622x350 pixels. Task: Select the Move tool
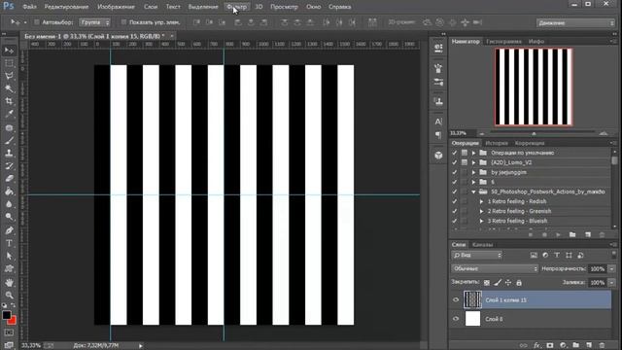tap(9, 51)
